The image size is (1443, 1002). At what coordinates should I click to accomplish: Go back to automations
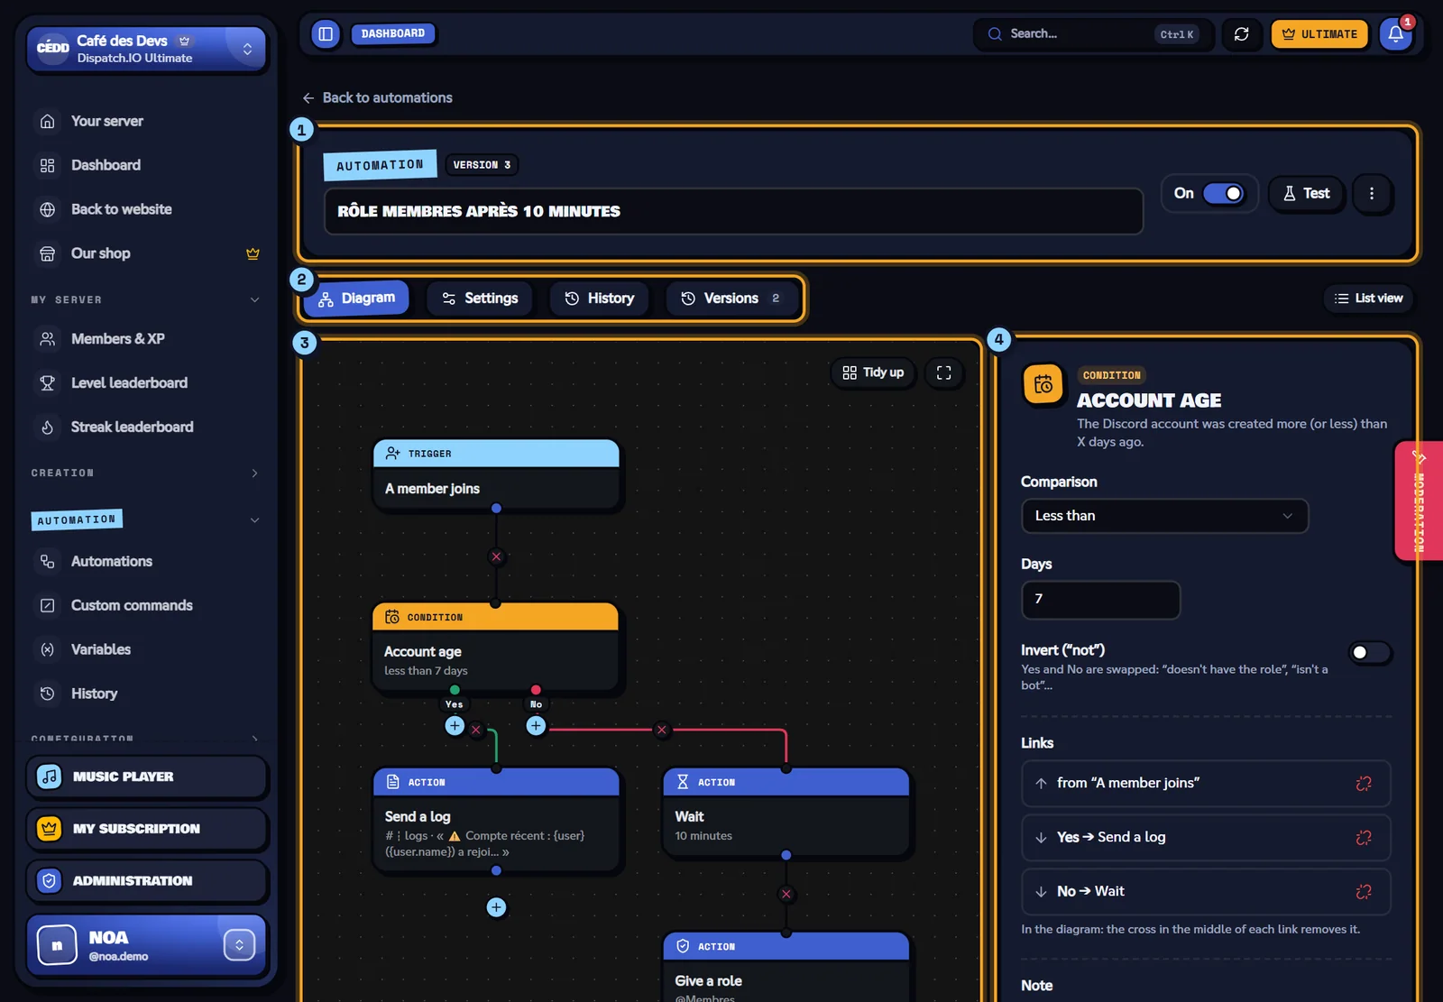377,97
